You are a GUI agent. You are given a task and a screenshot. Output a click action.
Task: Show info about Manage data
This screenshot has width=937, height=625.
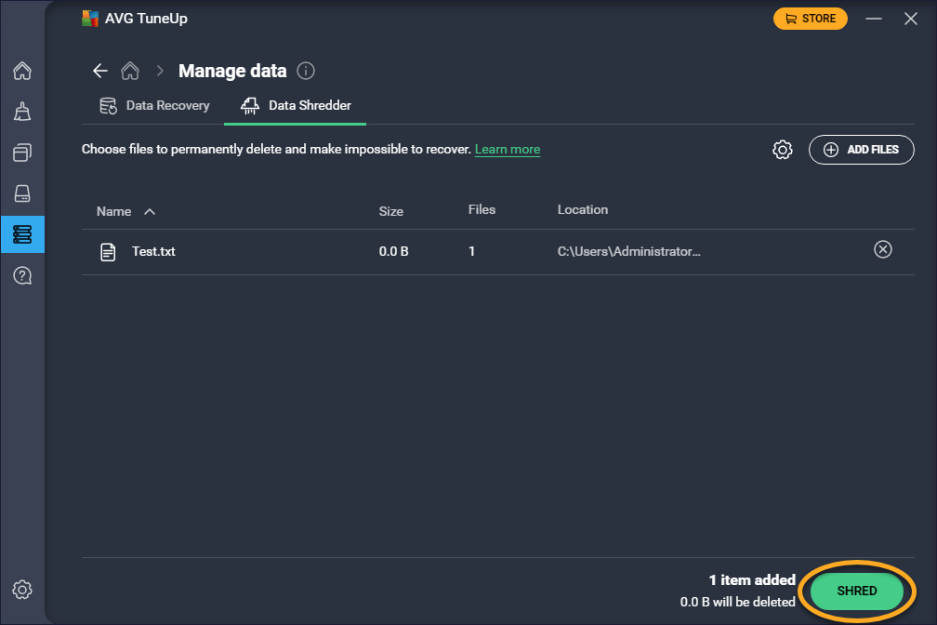pyautogui.click(x=306, y=72)
